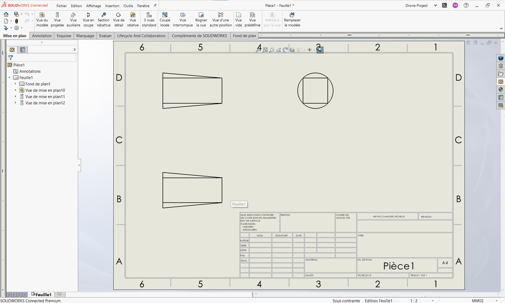Click the Rogner la vue tool
The height and width of the screenshot is (303, 505).
tap(201, 20)
